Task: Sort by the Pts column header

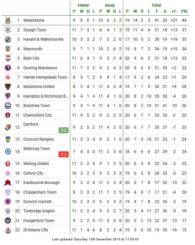Action: click(x=184, y=11)
